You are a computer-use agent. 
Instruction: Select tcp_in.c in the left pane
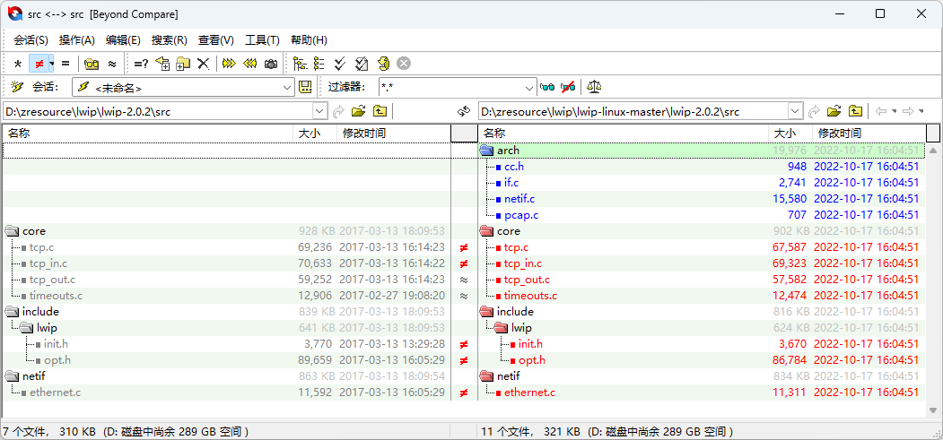(227, 263)
